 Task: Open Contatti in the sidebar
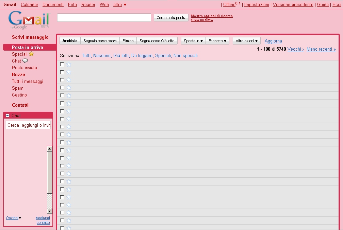(x=20, y=105)
